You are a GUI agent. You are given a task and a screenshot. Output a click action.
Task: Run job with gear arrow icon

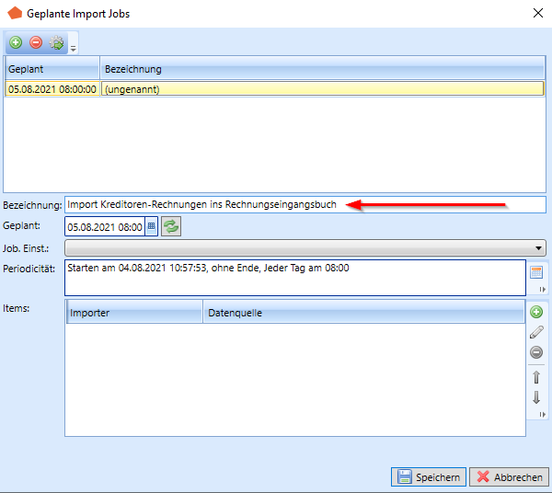[56, 42]
